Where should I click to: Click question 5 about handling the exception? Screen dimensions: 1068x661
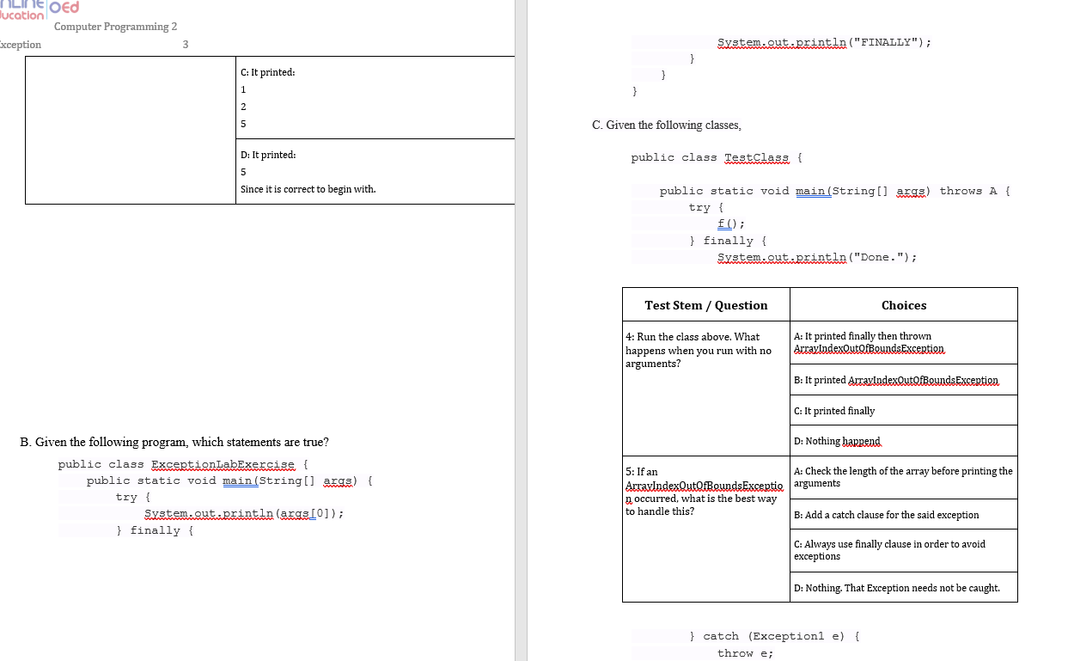pos(705,490)
